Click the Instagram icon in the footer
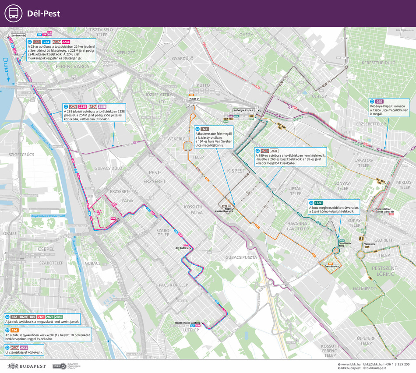The image size is (416, 373). coord(364,368)
